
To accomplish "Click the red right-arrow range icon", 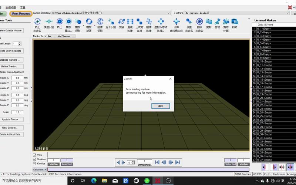I will (273, 167).
